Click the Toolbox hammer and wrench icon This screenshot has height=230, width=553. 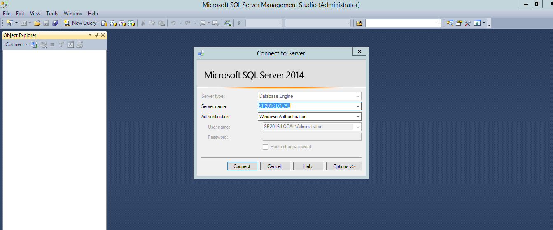pos(468,23)
